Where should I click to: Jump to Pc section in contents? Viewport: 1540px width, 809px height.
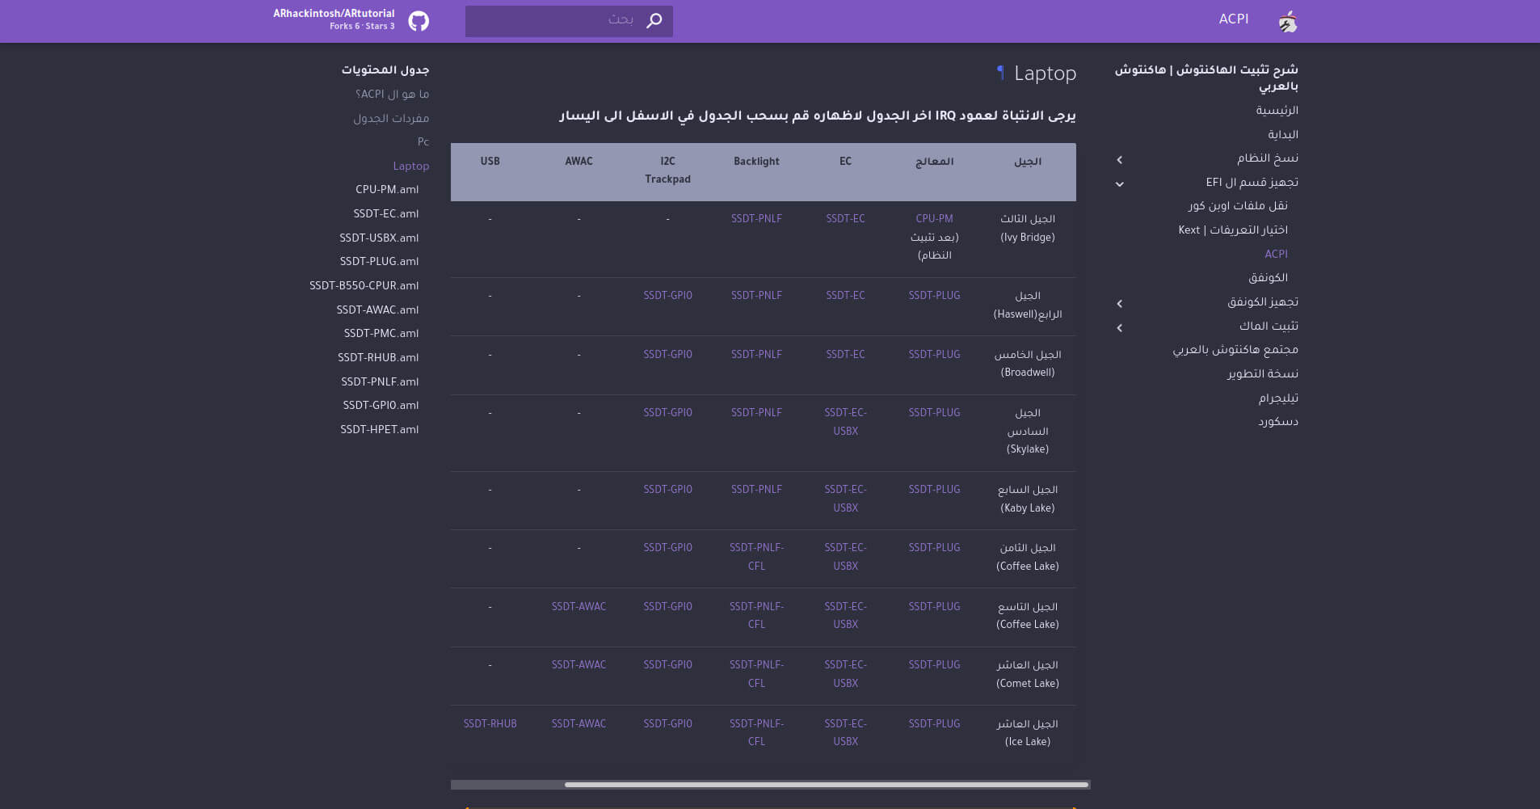coord(423,142)
